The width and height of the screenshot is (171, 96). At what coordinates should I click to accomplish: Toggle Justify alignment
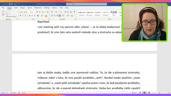pos(60,16)
